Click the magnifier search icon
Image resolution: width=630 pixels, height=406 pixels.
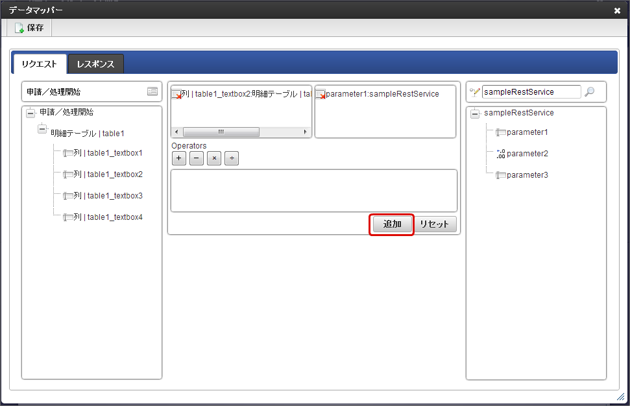pyautogui.click(x=589, y=92)
